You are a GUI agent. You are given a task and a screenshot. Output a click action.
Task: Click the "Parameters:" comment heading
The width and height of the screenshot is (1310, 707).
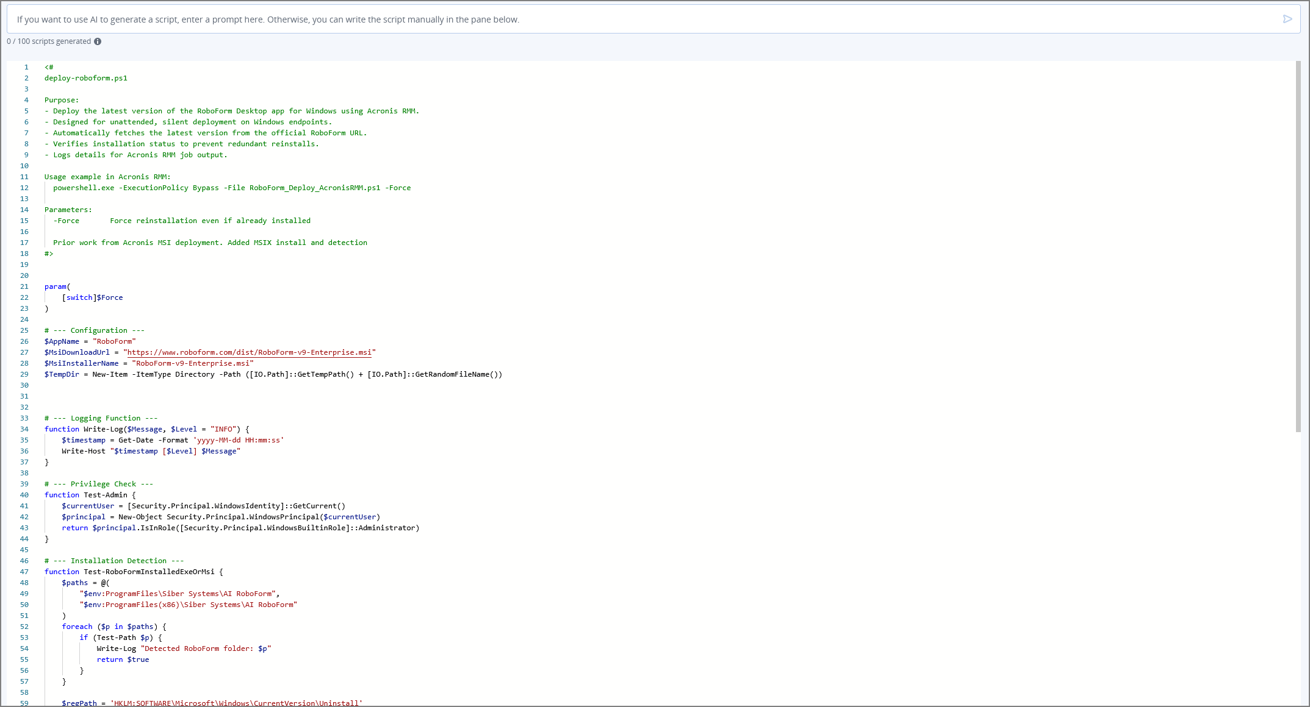pyautogui.click(x=68, y=210)
